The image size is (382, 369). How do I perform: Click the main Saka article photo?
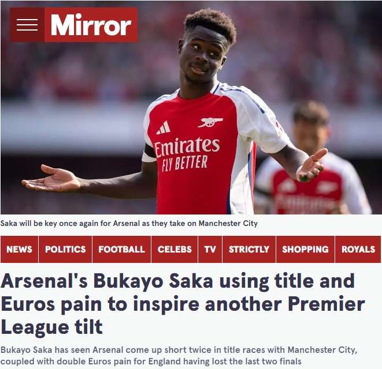click(x=191, y=107)
